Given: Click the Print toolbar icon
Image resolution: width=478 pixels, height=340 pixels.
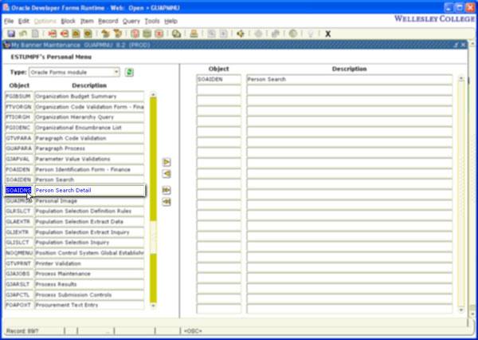Looking at the screenshot, I should 194,34.
